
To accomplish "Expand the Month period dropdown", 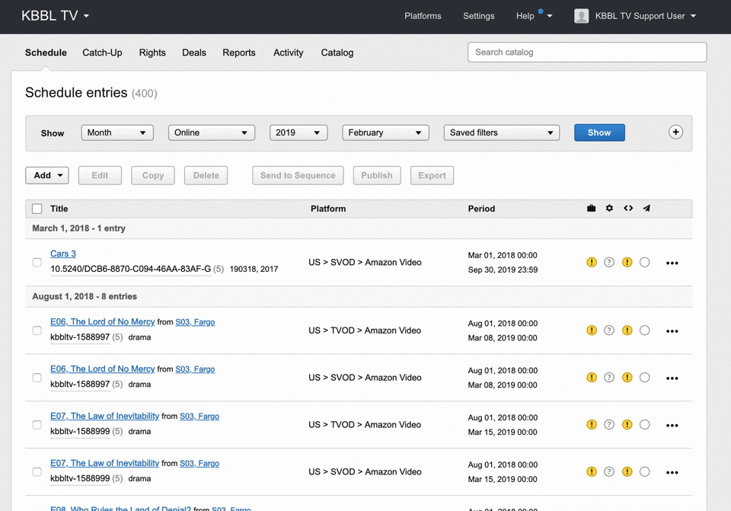I will [117, 133].
